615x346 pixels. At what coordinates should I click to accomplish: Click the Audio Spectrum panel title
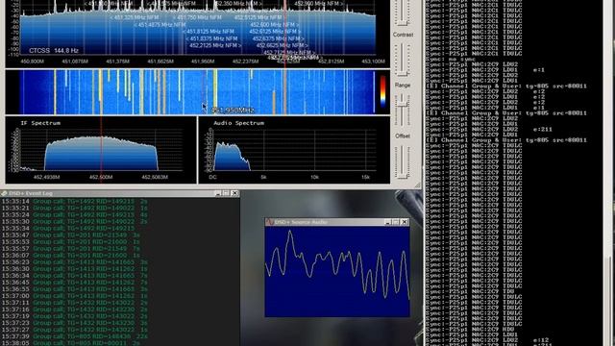(x=238, y=123)
